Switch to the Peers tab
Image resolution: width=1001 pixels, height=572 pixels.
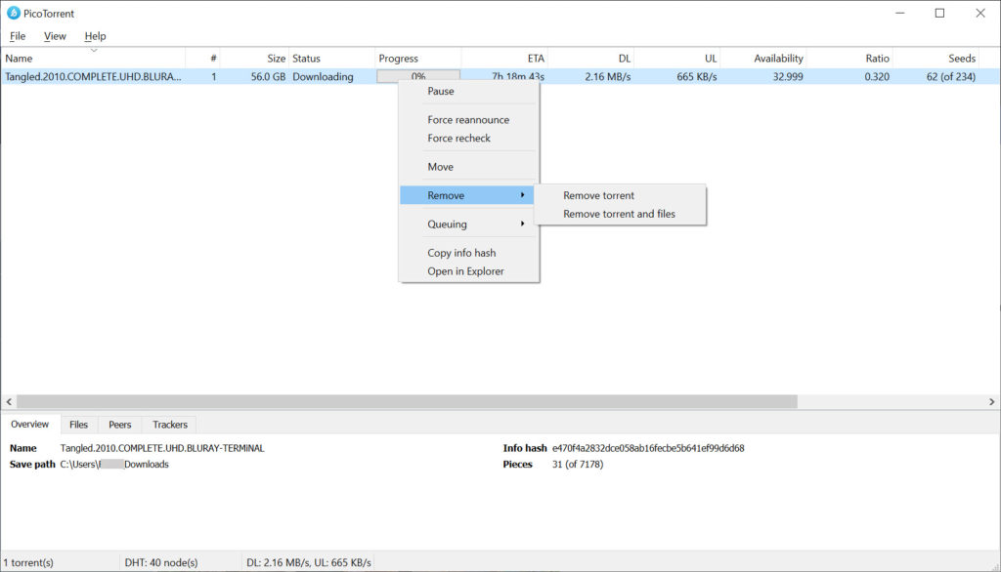click(120, 425)
